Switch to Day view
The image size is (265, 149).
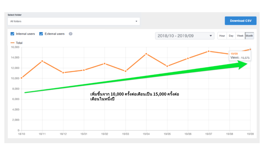tap(231, 36)
